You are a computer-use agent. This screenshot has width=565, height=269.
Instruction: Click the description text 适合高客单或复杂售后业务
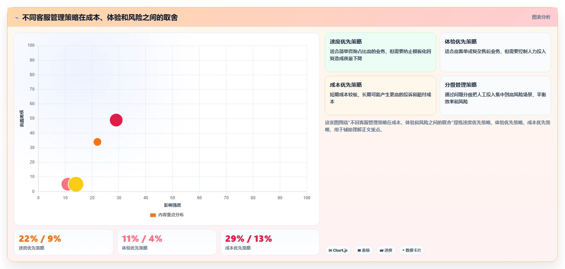pyautogui.click(x=495, y=51)
